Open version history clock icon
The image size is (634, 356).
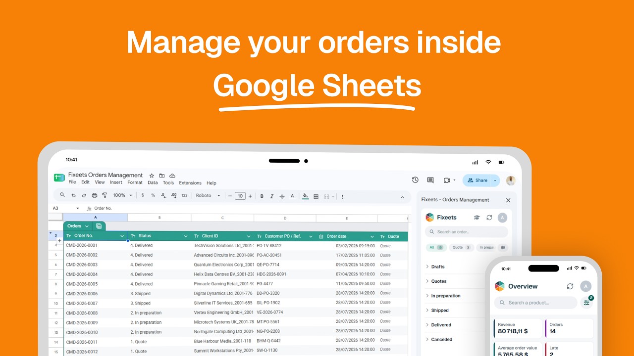point(415,180)
